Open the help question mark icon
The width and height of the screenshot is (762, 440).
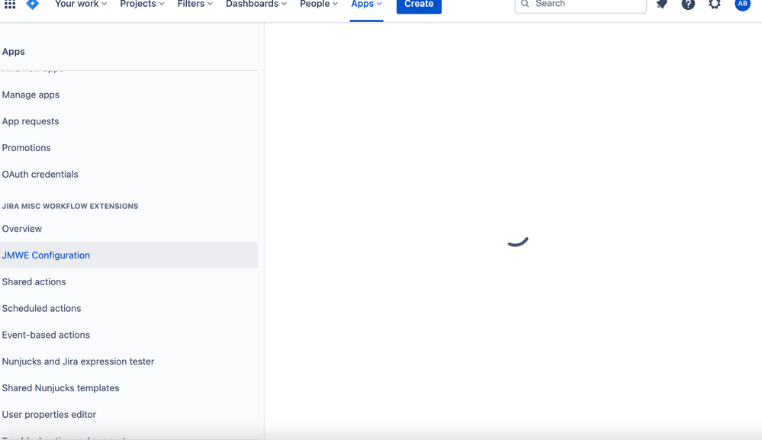[x=688, y=5]
